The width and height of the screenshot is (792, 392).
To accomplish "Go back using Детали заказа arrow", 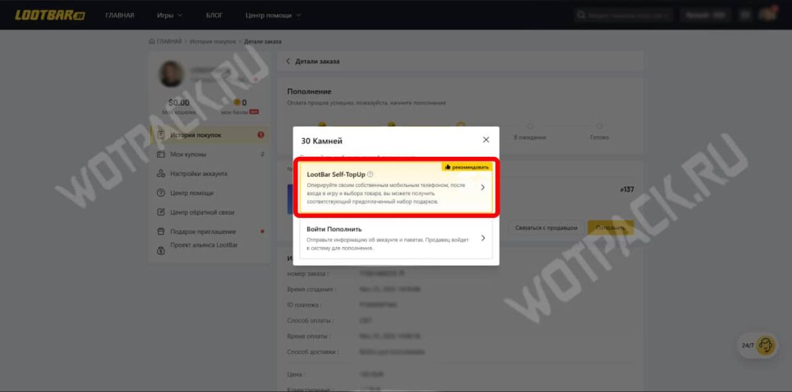I will pyautogui.click(x=288, y=61).
